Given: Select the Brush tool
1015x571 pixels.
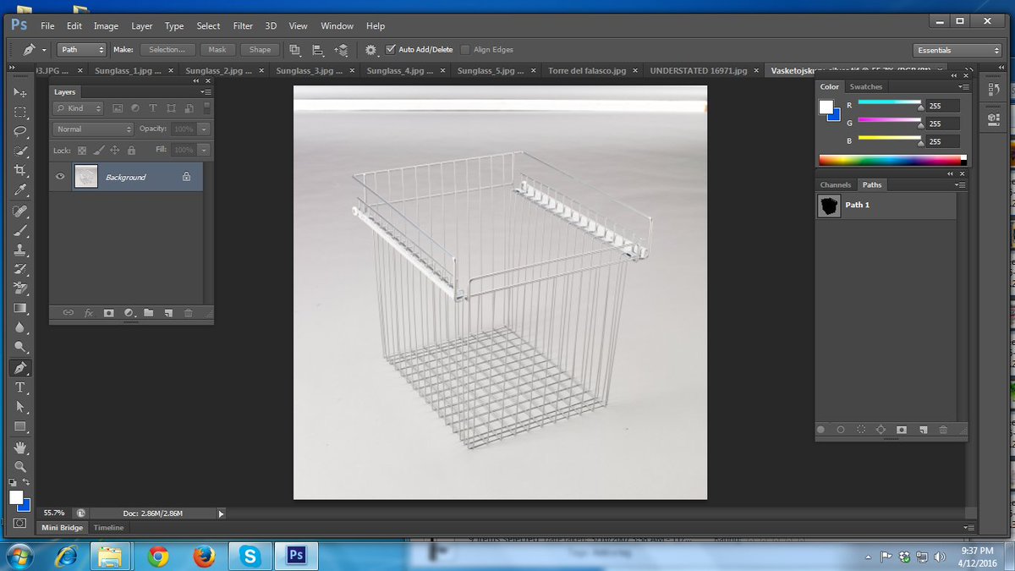Looking at the screenshot, I should coord(20,230).
